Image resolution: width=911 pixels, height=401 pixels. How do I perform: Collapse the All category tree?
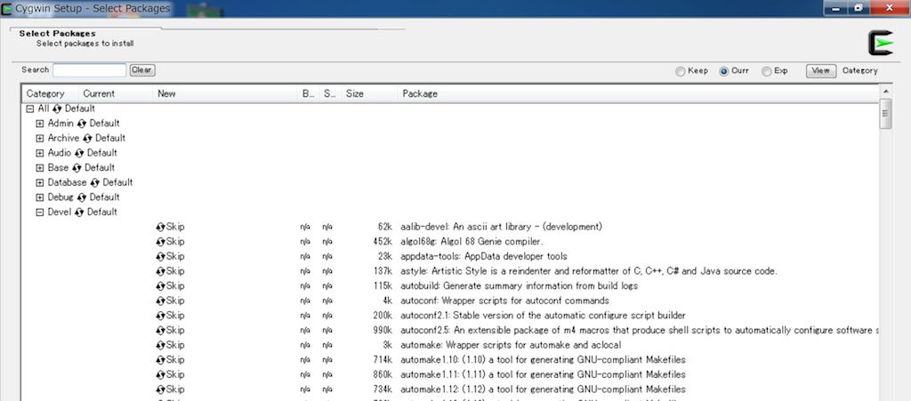coord(30,108)
